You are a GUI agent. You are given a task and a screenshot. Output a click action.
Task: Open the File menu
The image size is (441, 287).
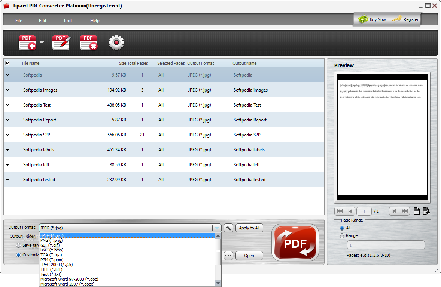click(19, 21)
